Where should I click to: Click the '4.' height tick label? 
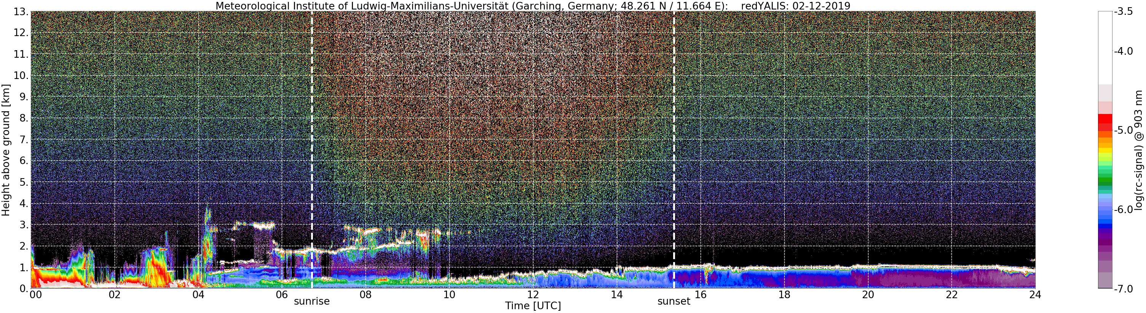(x=24, y=203)
